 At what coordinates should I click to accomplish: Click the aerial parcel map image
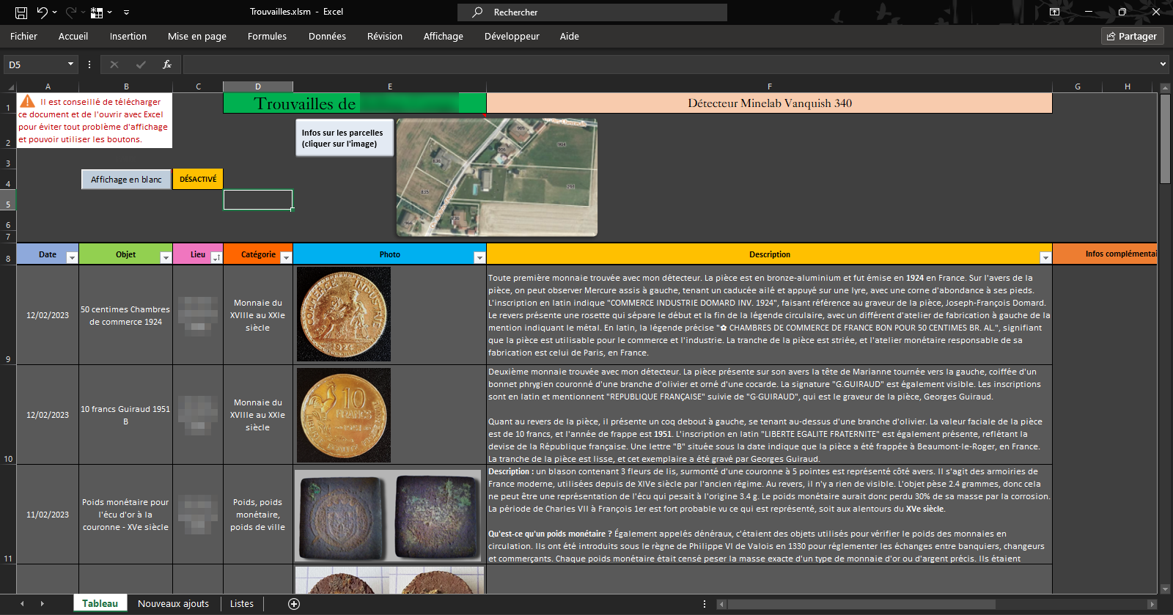point(497,177)
